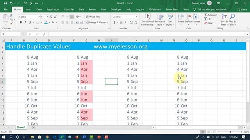
Task: Open Find & Select menu
Action: [232, 20]
